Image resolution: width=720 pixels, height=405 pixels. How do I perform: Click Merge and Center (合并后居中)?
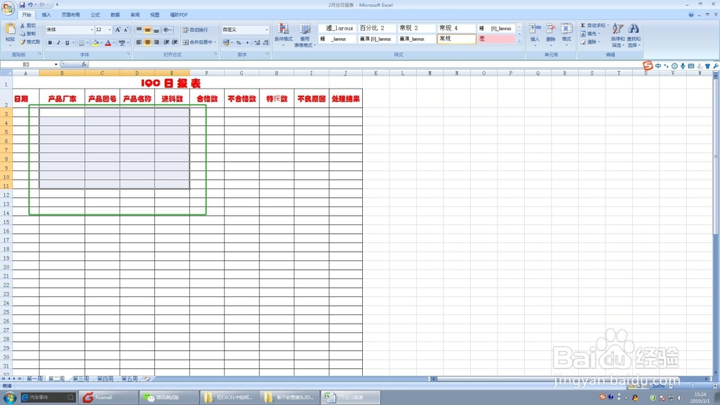197,42
